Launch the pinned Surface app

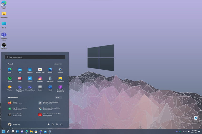click(x=40, y=88)
